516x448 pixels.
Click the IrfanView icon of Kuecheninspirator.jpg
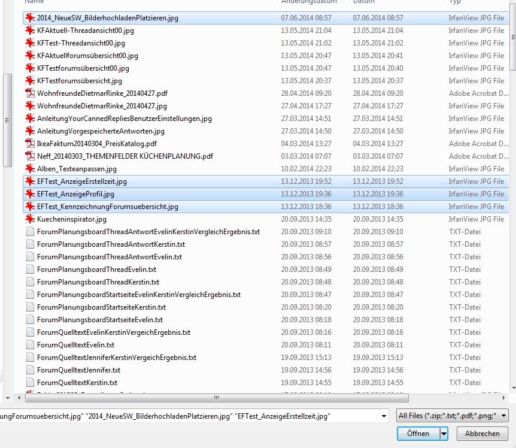30,219
